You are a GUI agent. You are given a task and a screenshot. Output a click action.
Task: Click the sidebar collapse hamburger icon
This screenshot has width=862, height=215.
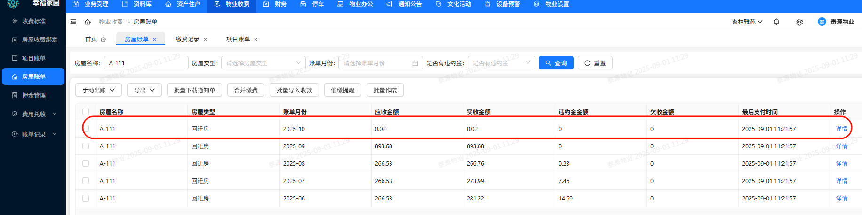[x=73, y=22]
